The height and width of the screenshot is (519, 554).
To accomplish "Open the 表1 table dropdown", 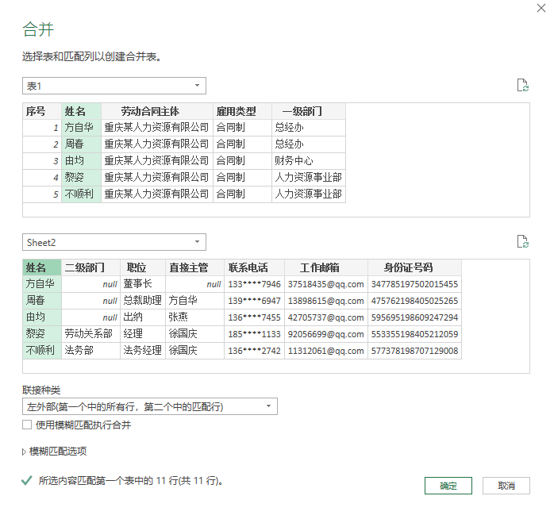I will (x=114, y=86).
